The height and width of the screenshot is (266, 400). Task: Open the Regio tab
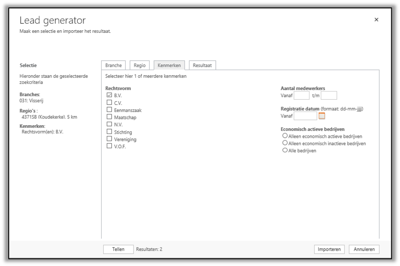[140, 65]
